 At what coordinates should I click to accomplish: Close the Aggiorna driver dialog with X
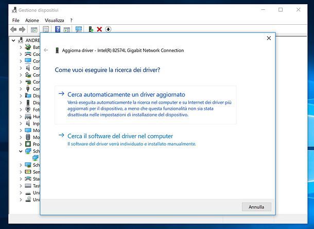pos(269,38)
